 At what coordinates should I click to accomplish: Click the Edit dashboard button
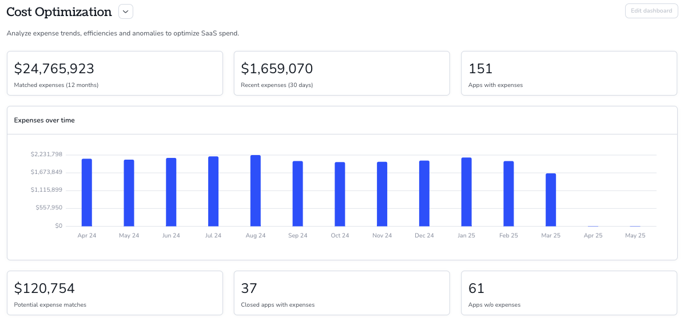[651, 11]
